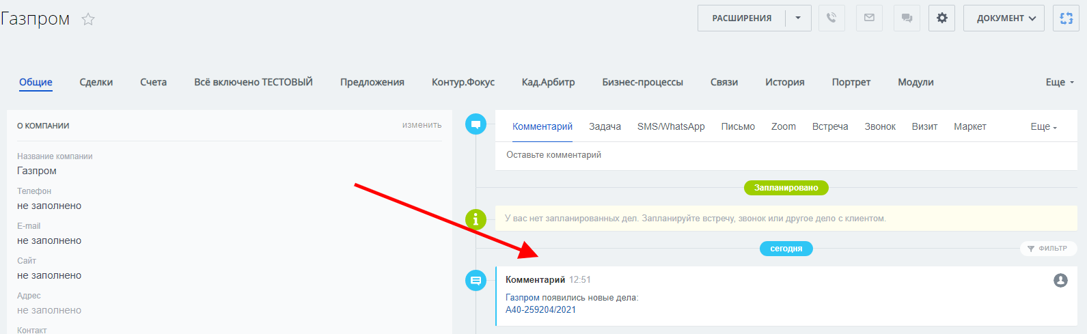Switch to the Общие tab

(36, 82)
